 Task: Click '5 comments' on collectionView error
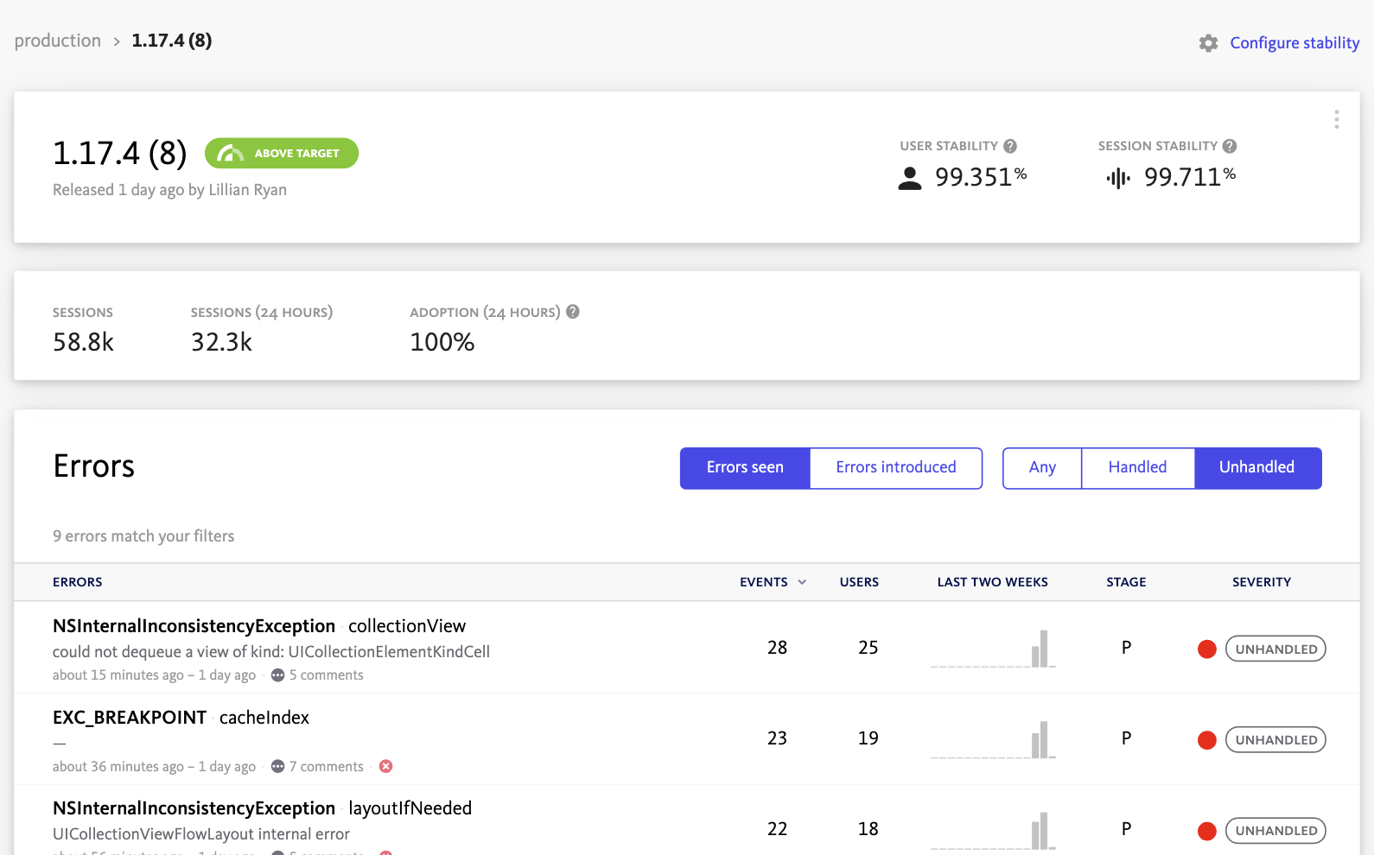point(326,675)
